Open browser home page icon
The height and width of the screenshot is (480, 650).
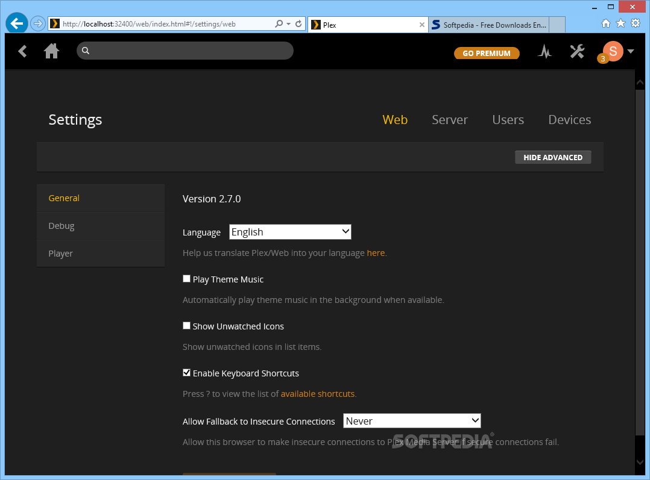(605, 23)
